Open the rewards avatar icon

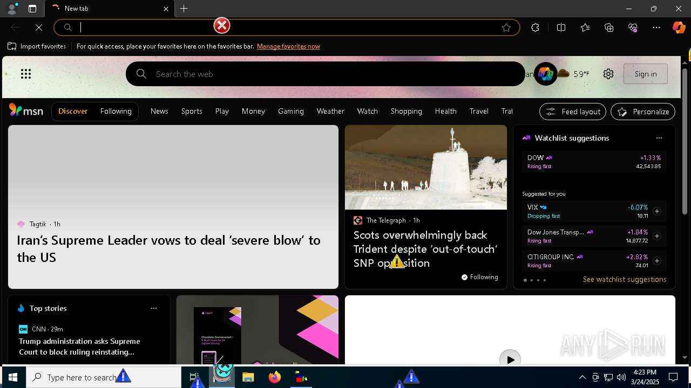coord(545,74)
